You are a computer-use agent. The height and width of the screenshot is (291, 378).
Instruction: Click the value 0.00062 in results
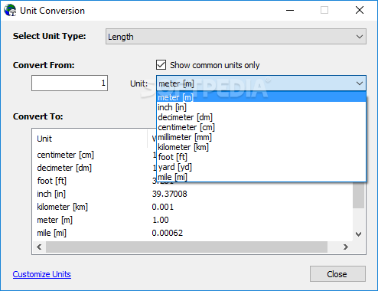pos(168,233)
